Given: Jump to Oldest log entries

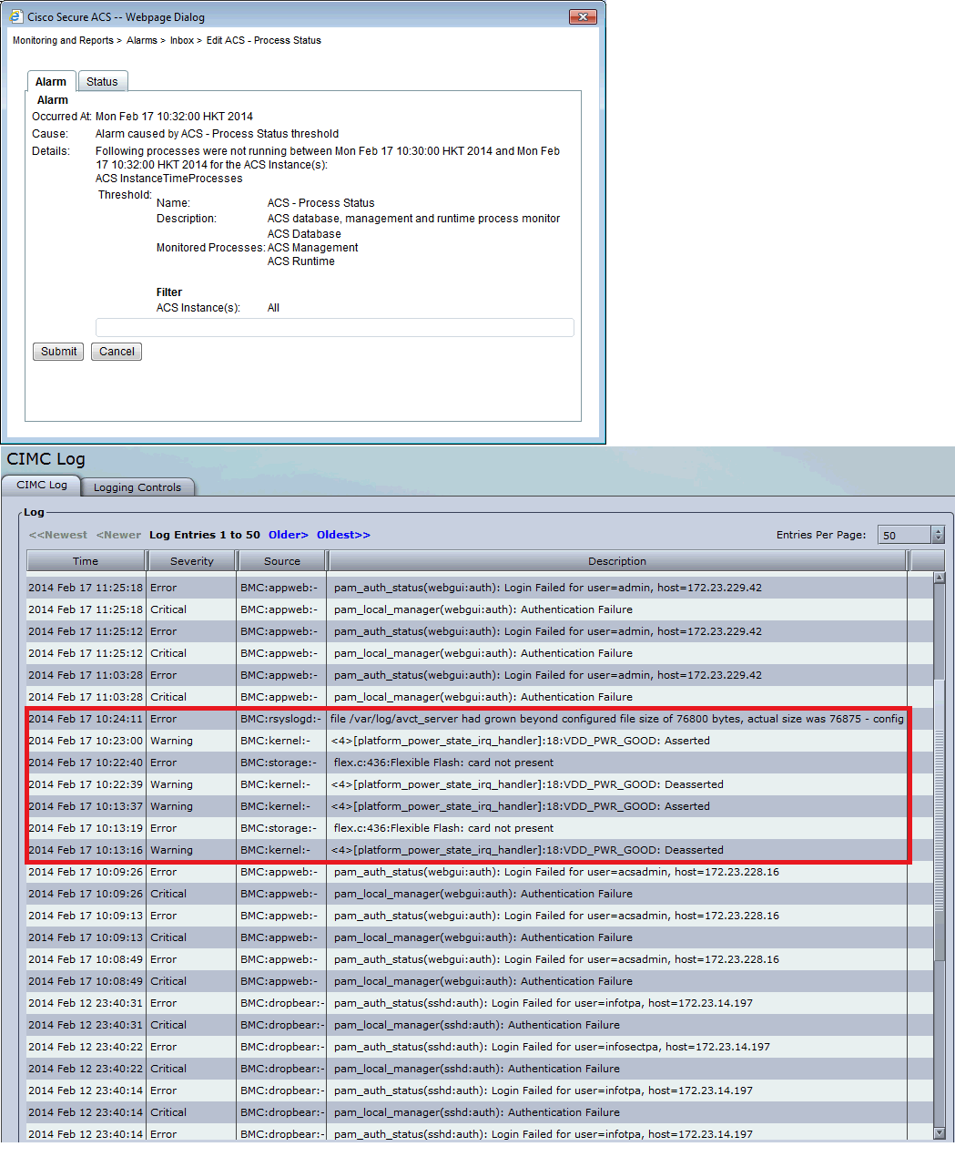Looking at the screenshot, I should [343, 535].
